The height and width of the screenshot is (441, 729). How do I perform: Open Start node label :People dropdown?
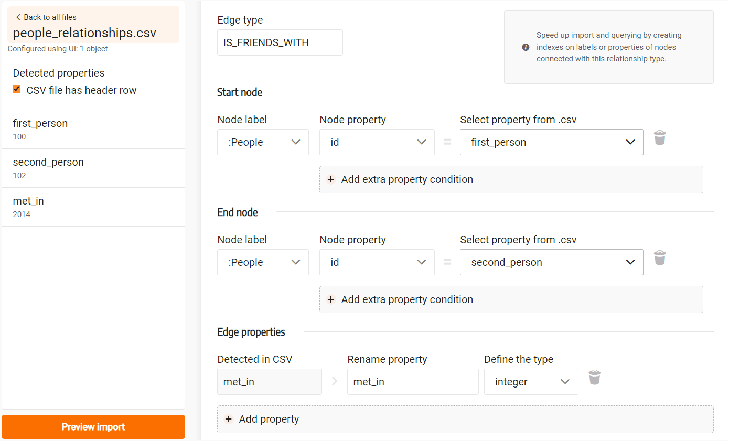click(x=263, y=142)
